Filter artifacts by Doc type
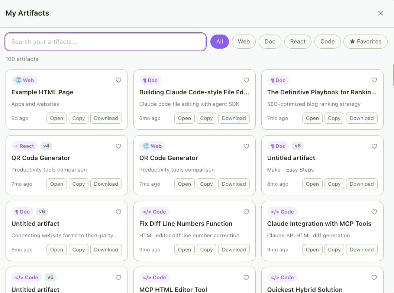The width and height of the screenshot is (394, 293). pyautogui.click(x=270, y=42)
